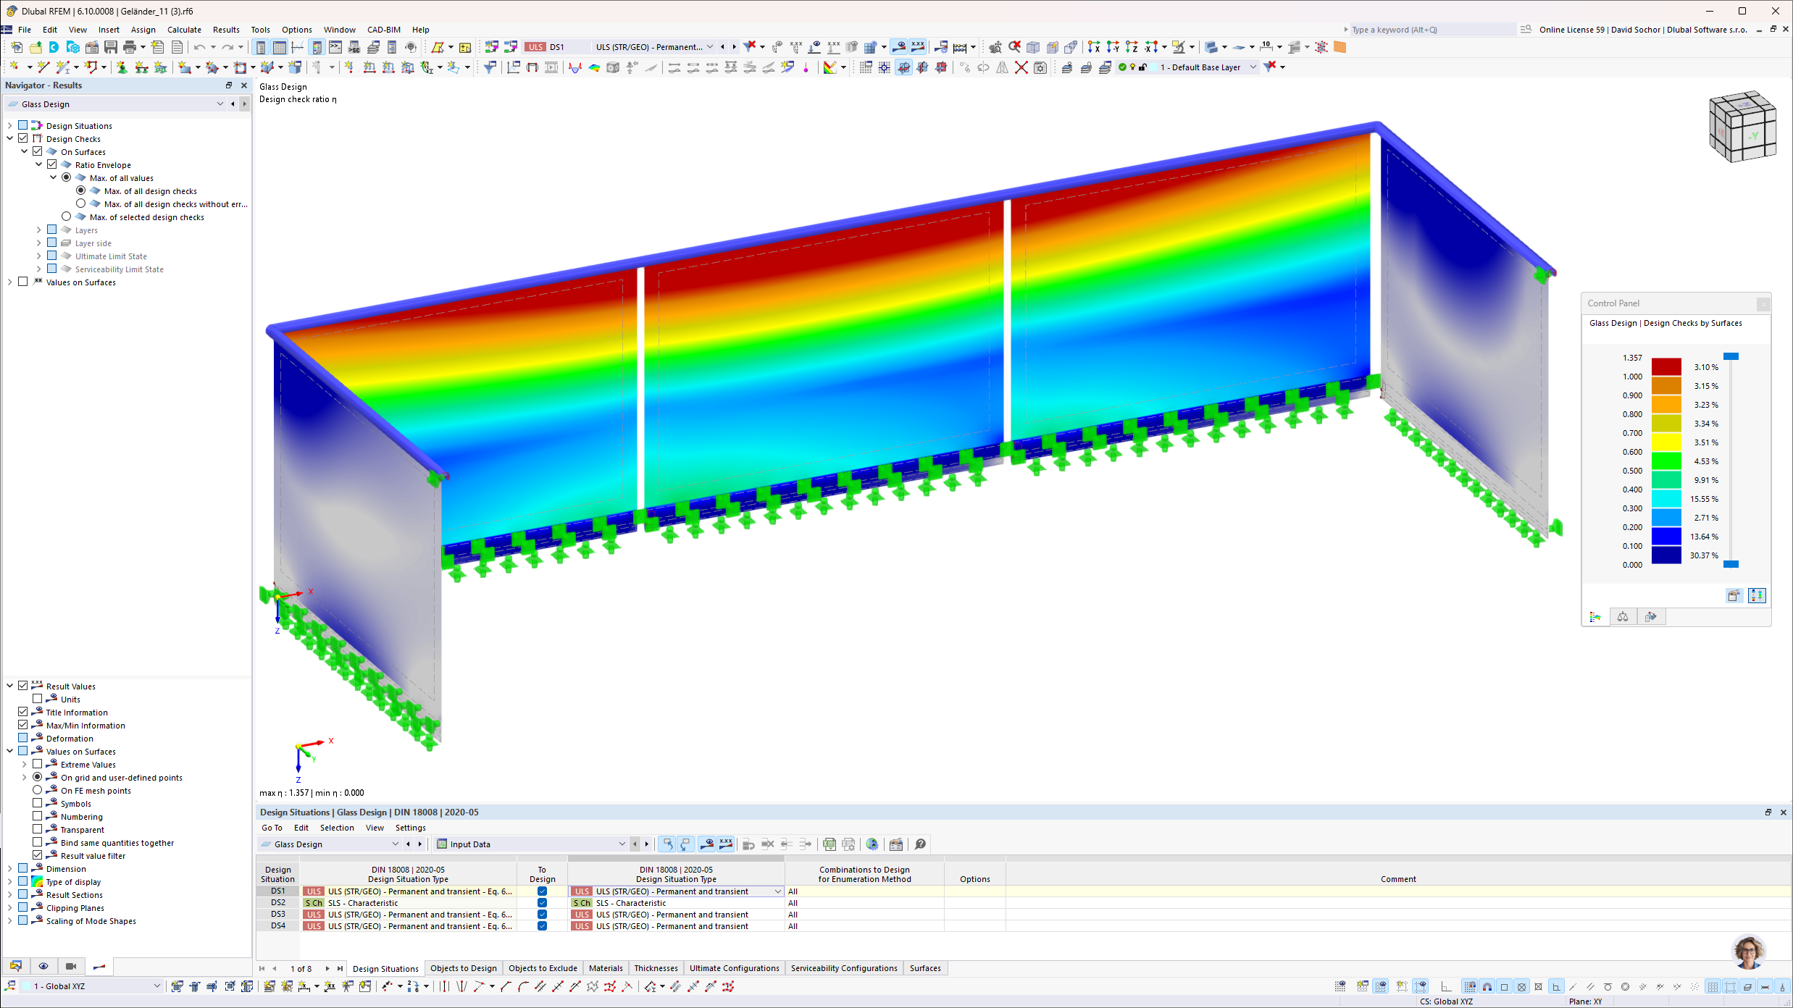Enable the Deformation checkbox in Result Values
This screenshot has height=1008, width=1793.
pos(24,738)
